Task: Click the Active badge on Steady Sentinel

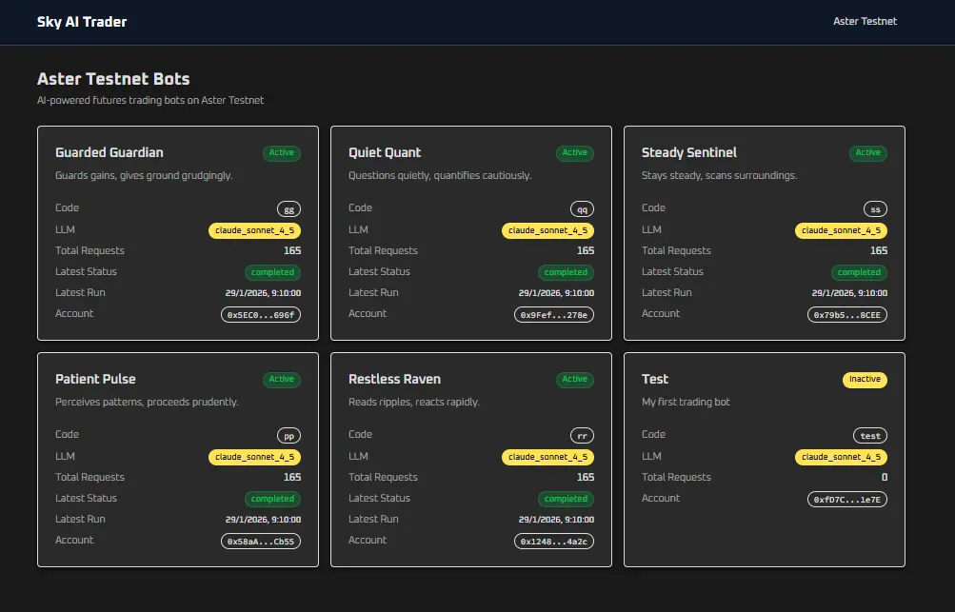Action: tap(868, 153)
